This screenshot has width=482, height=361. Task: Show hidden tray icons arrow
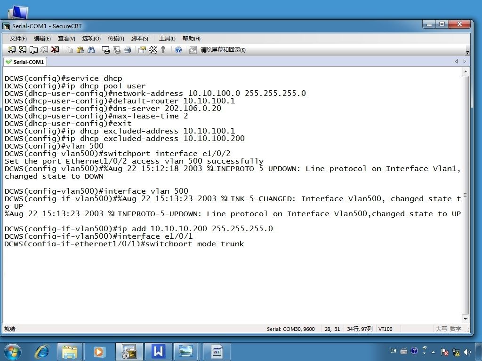[x=434, y=352]
